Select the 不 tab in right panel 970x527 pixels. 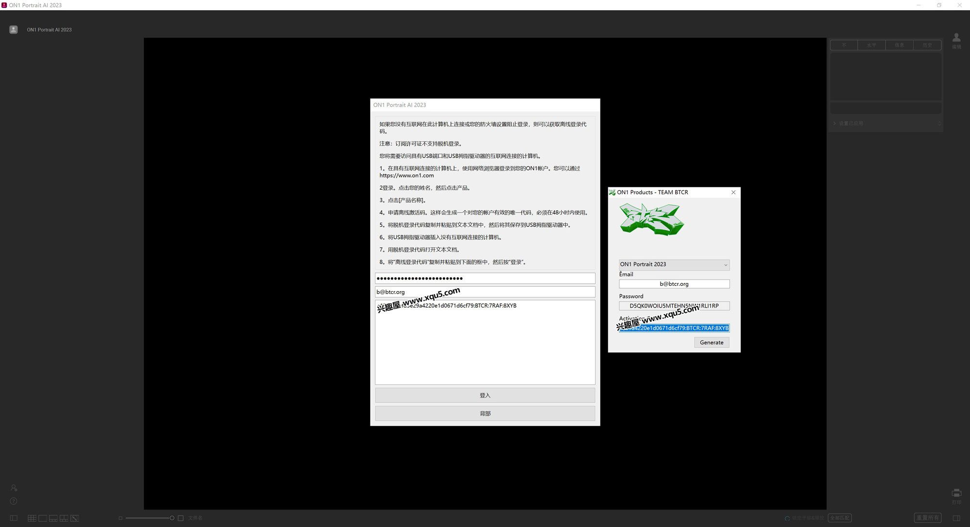844,45
